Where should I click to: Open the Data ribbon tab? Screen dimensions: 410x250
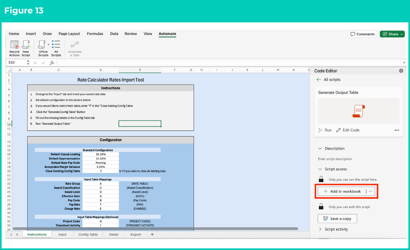click(x=114, y=34)
